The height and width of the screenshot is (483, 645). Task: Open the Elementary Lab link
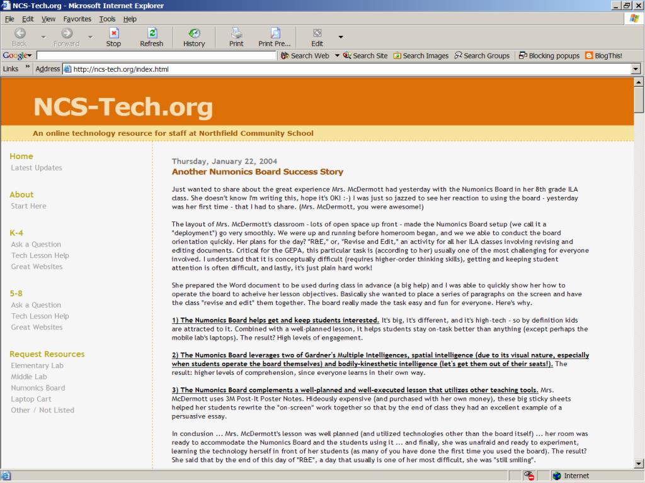[x=37, y=365]
